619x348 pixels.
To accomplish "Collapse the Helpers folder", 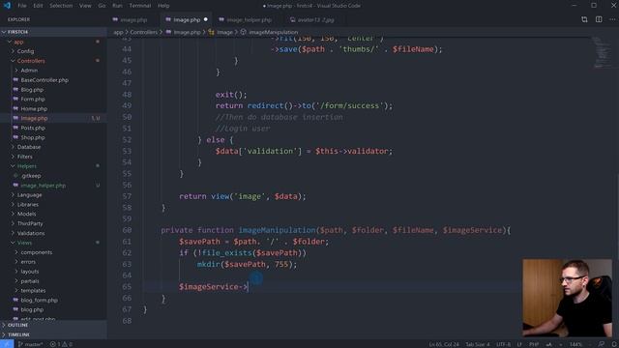I will pos(53,166).
